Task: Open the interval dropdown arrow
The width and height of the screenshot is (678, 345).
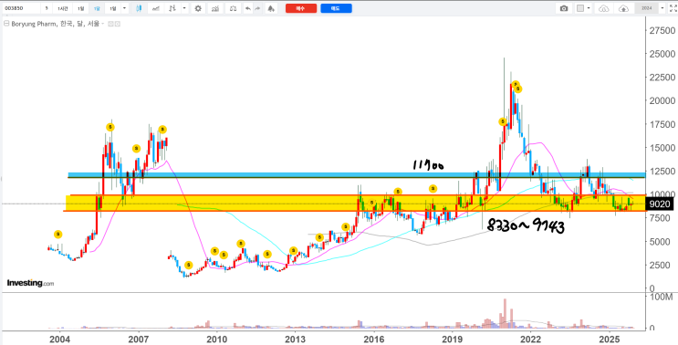Action: (x=124, y=8)
